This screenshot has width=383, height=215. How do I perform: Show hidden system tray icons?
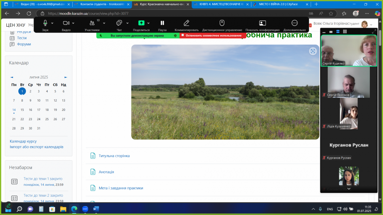coord(313,209)
